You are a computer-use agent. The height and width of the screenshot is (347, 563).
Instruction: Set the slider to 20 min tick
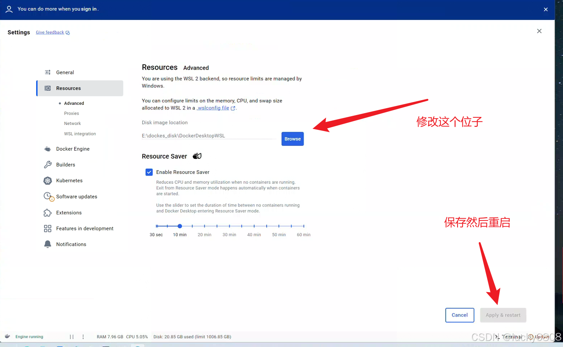point(204,226)
